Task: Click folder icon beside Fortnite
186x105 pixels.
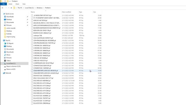Action: pyautogui.click(x=5, y=34)
